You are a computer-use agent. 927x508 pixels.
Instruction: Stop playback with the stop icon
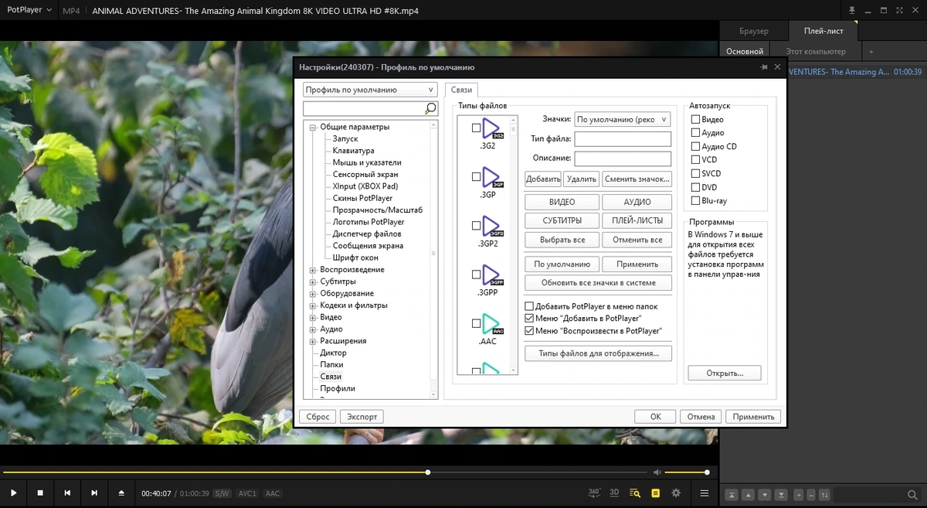tap(40, 493)
